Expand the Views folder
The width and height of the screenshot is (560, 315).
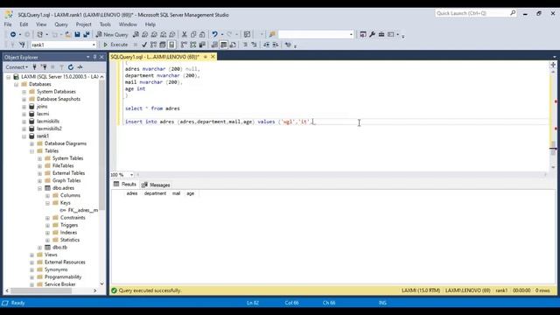click(31, 255)
